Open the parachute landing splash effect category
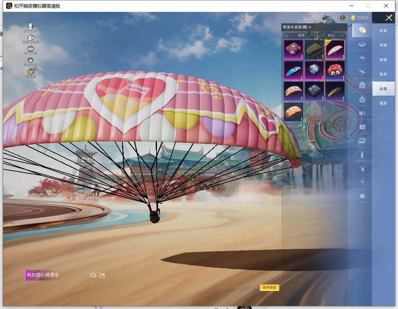Screen dimensions: 398x309 coord(362,44)
